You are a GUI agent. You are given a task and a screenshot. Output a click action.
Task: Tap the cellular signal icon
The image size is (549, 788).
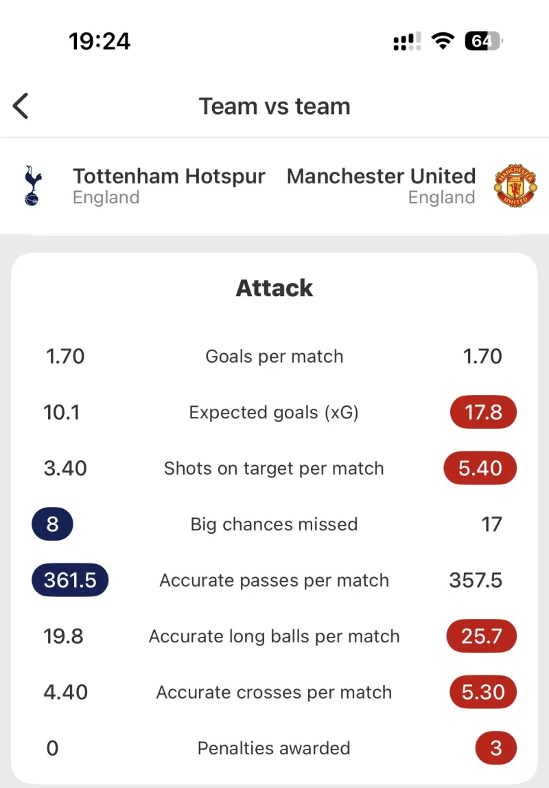coord(407,41)
